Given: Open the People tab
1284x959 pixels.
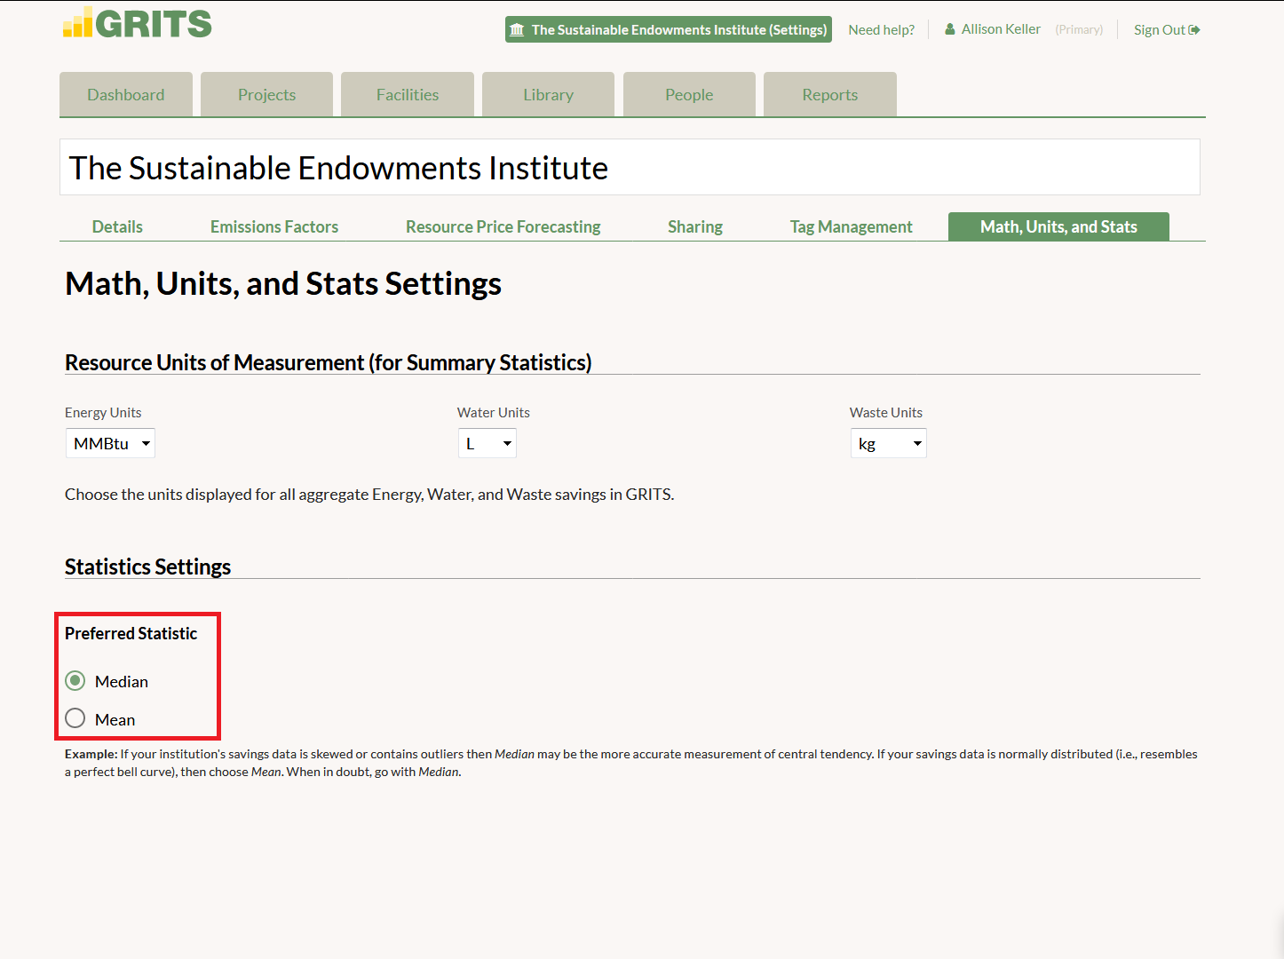Looking at the screenshot, I should (689, 94).
